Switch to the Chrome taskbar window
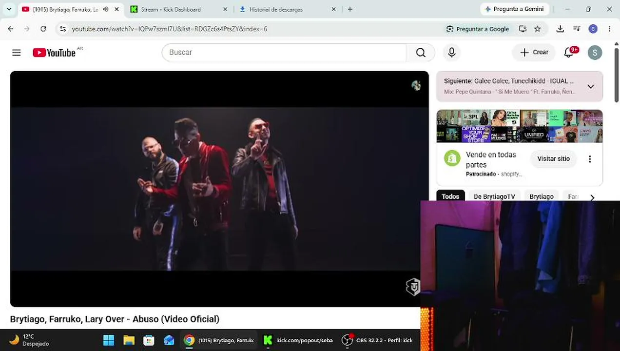620x351 pixels. (x=219, y=340)
